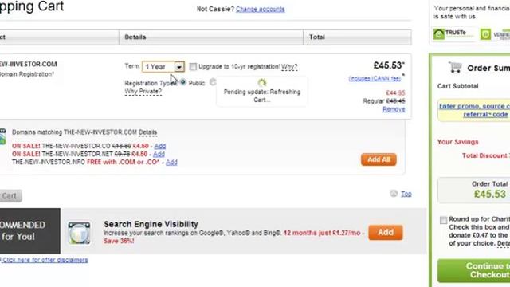Click the orange Add All button

(x=379, y=159)
